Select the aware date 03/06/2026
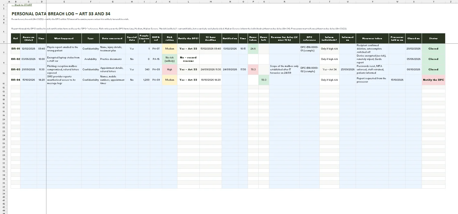Screen dimensions: 458x214 [x=29, y=59]
